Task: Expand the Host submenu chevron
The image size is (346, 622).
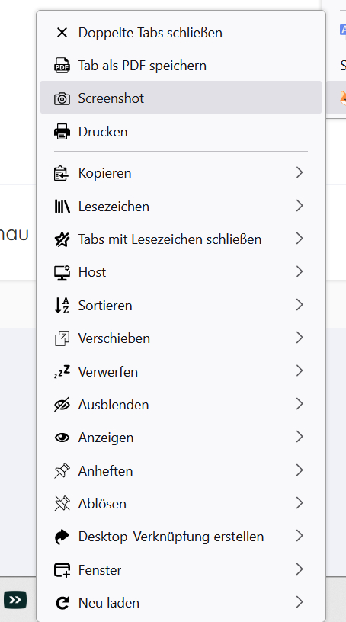Action: (x=300, y=271)
